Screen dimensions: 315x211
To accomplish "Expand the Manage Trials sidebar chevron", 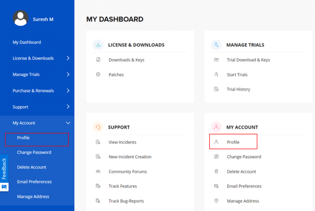I will [68, 75].
